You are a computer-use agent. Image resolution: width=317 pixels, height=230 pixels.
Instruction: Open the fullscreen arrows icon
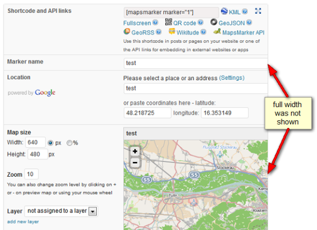pyautogui.click(x=258, y=11)
